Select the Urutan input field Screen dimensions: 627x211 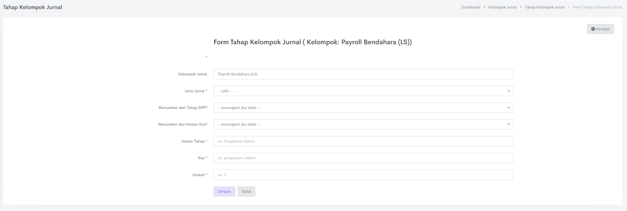363,175
